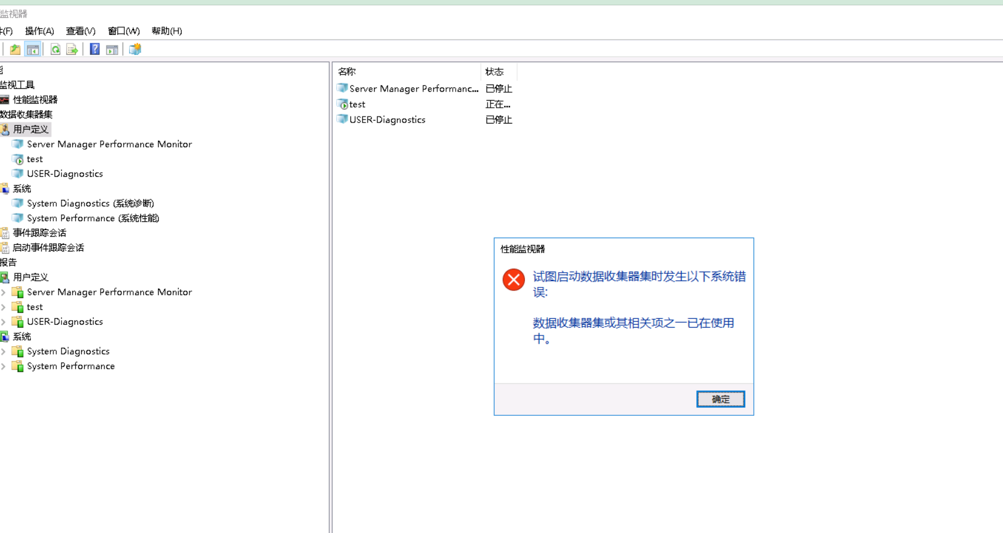Screen dimensions: 1003x533
Task: Open the 查看(V) menu
Action: 80,31
